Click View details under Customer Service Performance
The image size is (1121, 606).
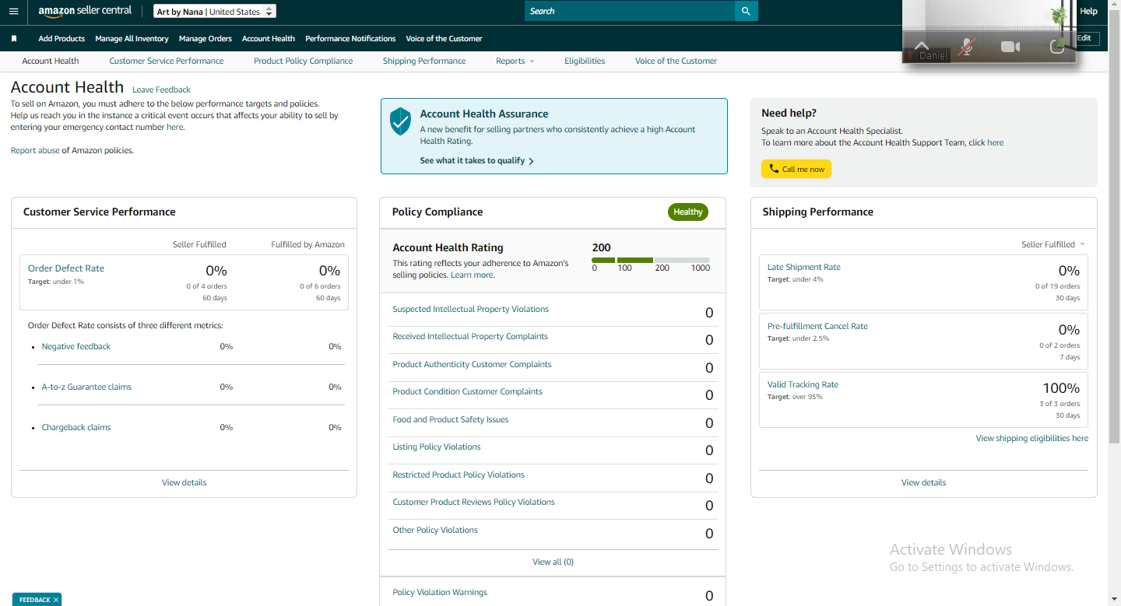(x=184, y=482)
